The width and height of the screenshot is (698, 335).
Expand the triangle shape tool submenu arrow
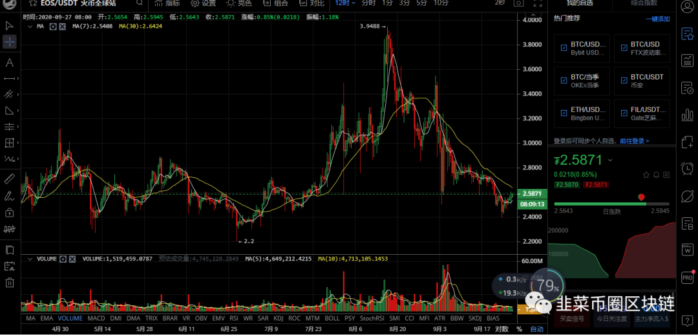point(18,111)
